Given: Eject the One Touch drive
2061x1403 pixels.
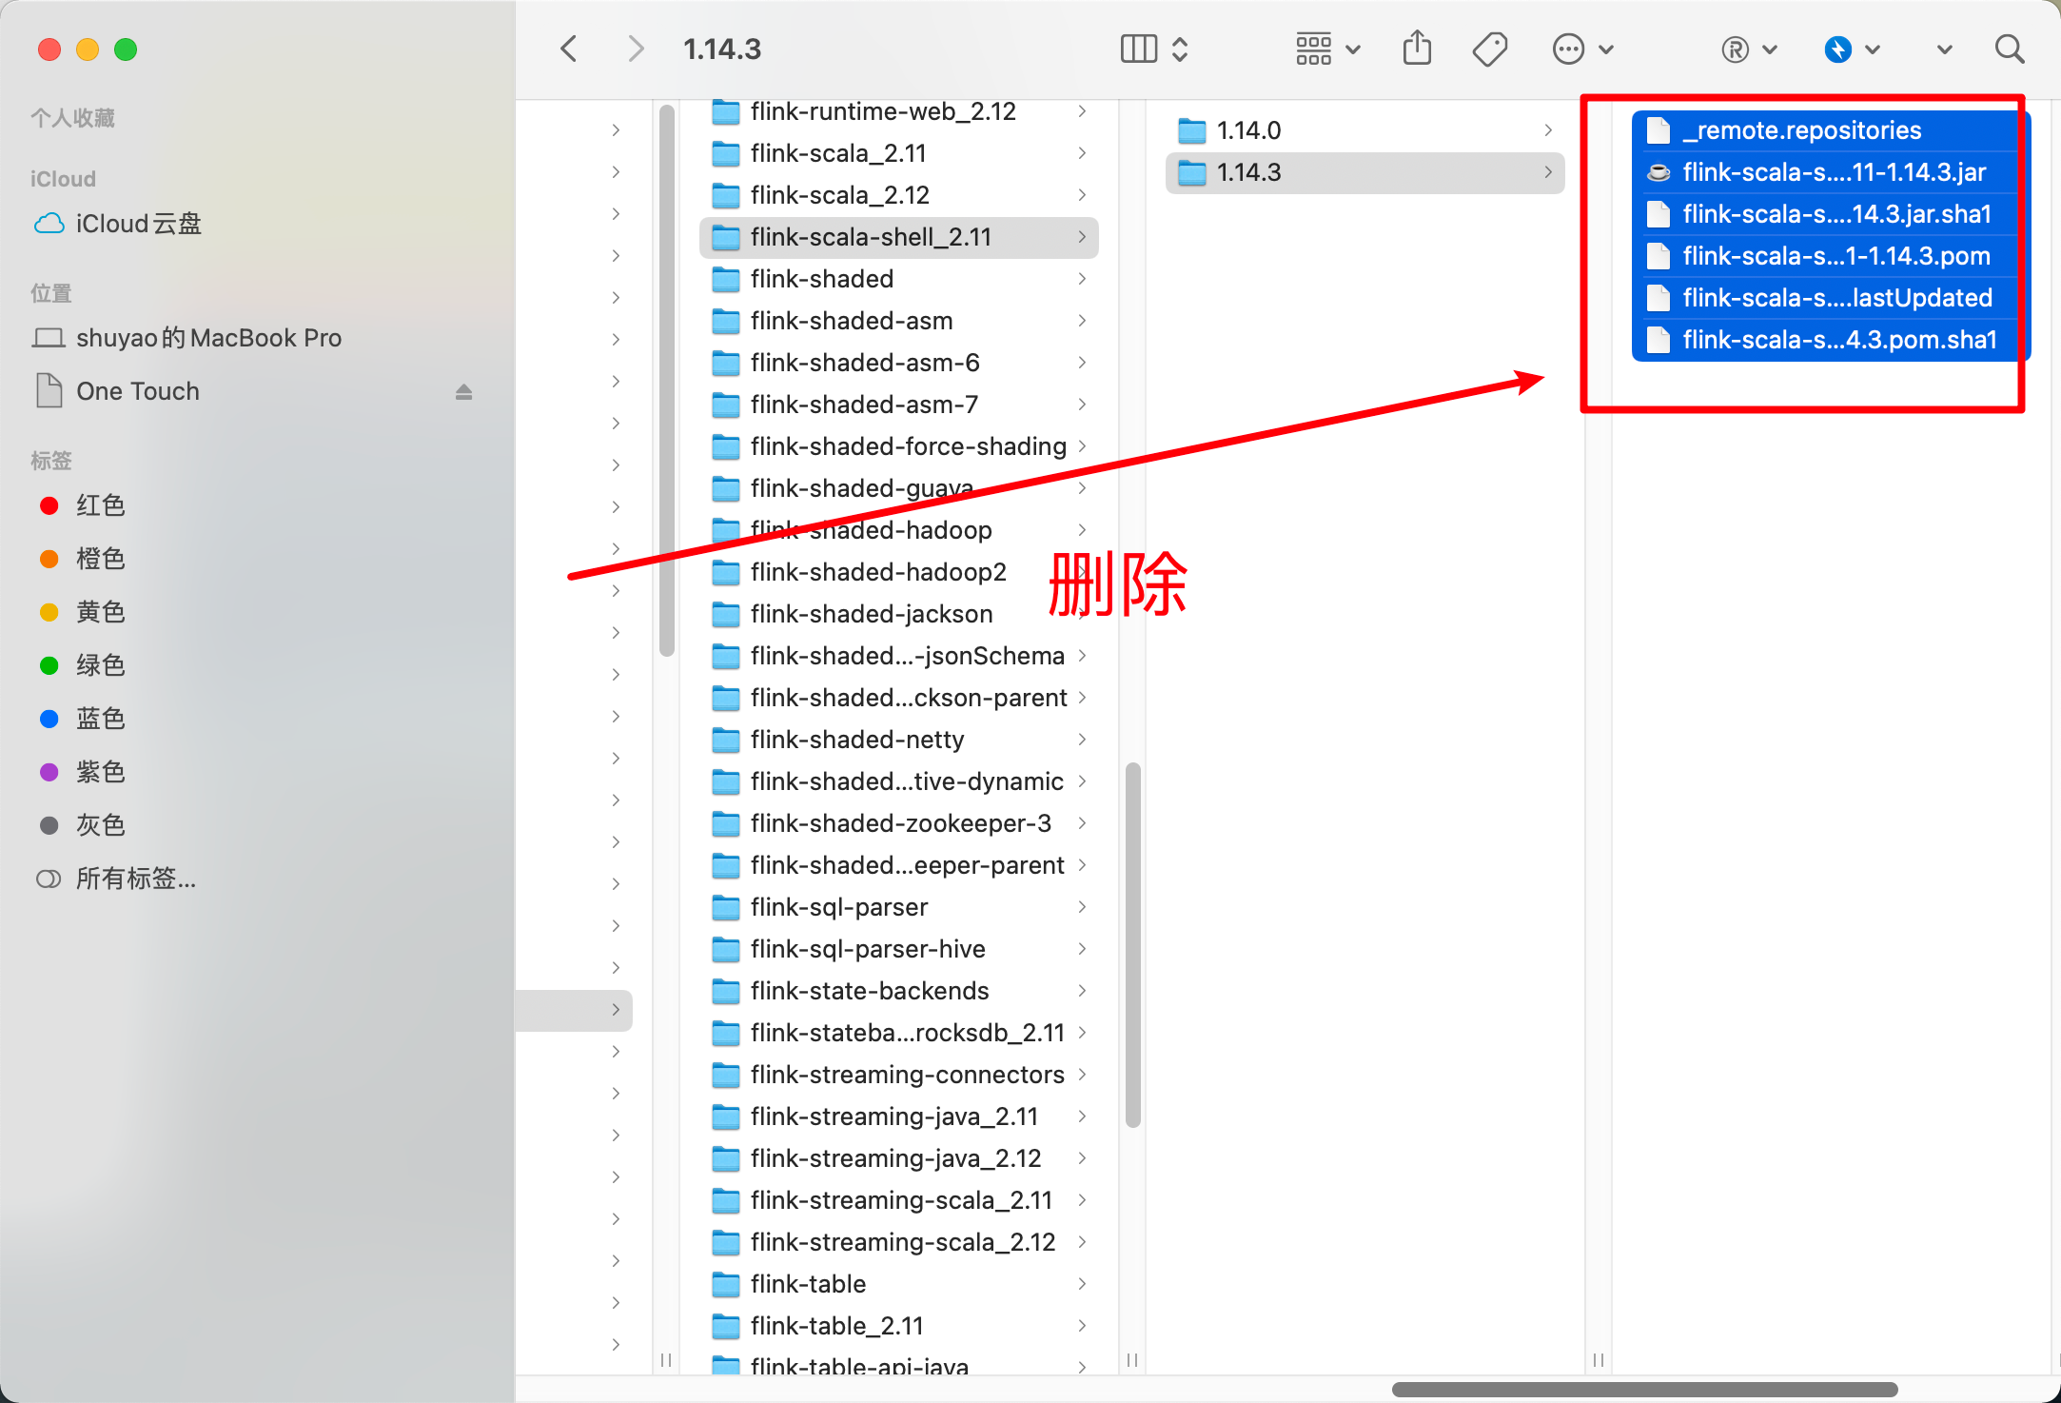Looking at the screenshot, I should tap(463, 391).
